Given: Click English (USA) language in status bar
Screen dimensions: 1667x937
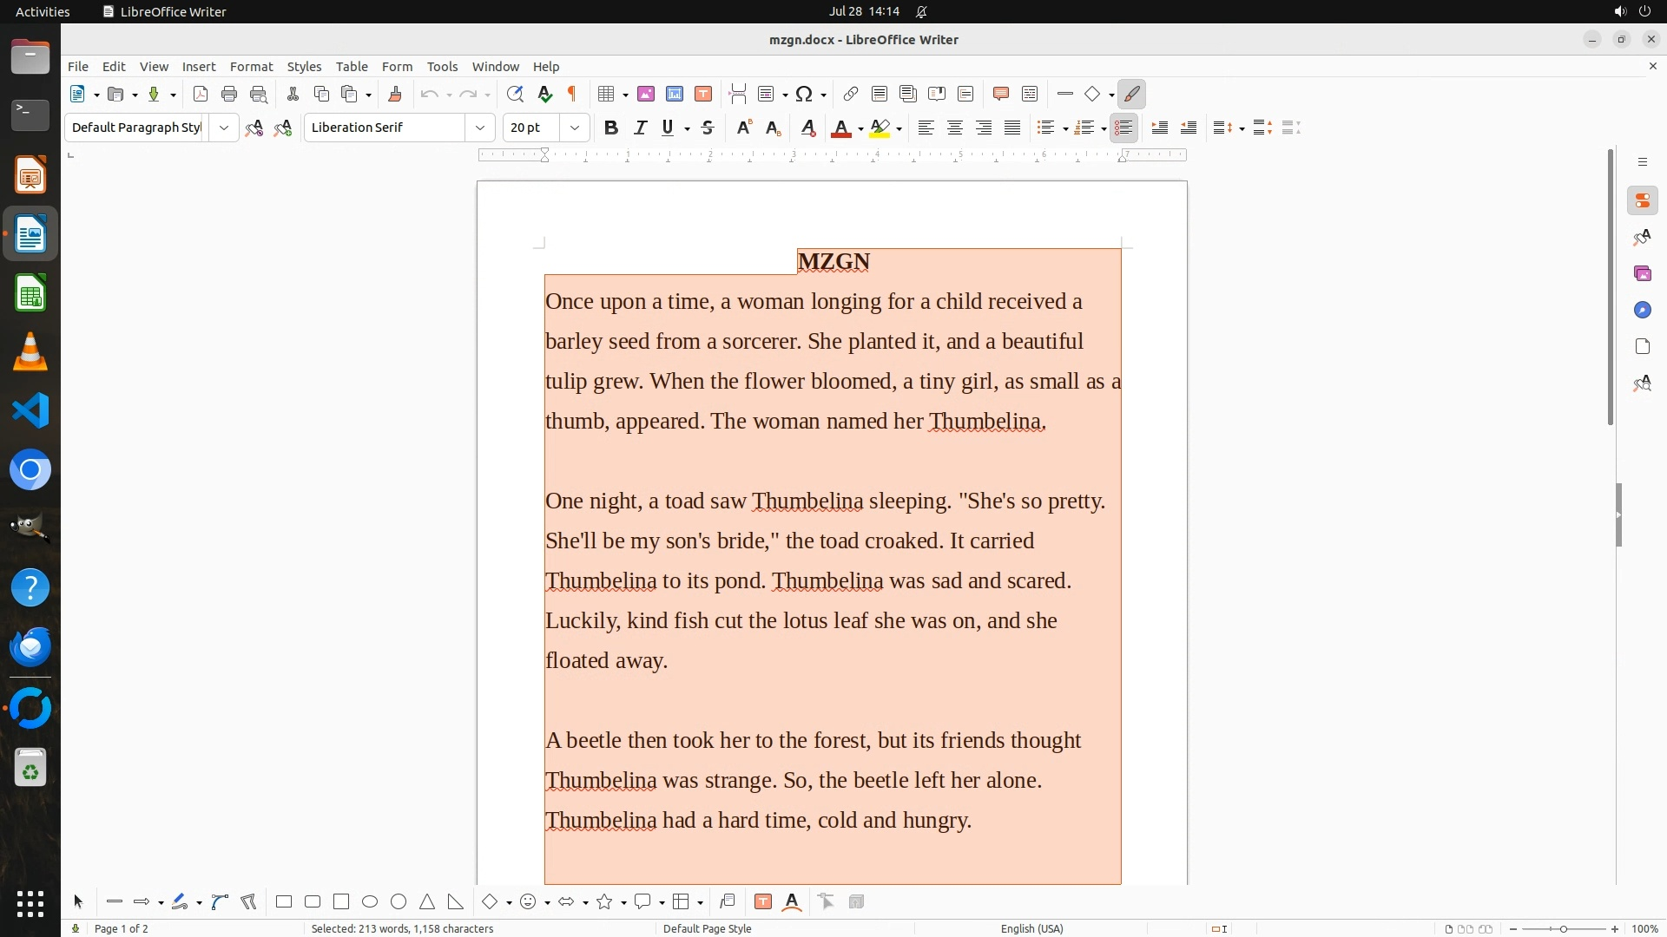Looking at the screenshot, I should click(1031, 929).
